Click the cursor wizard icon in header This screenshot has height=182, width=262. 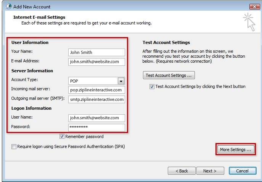coord(249,22)
